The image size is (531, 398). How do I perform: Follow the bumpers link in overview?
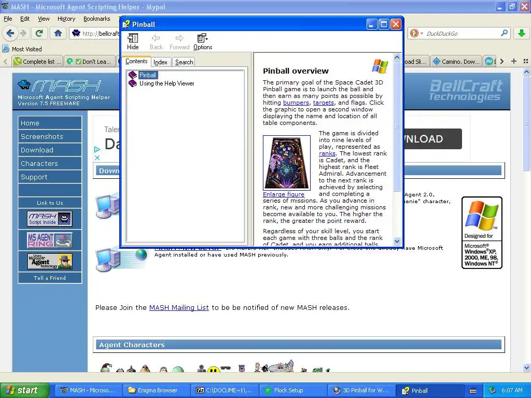coord(296,103)
